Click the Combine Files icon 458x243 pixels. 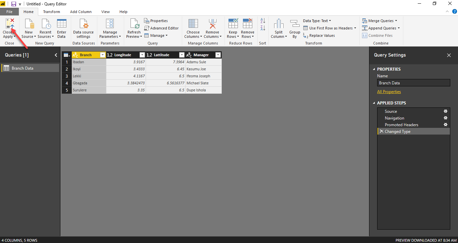364,35
